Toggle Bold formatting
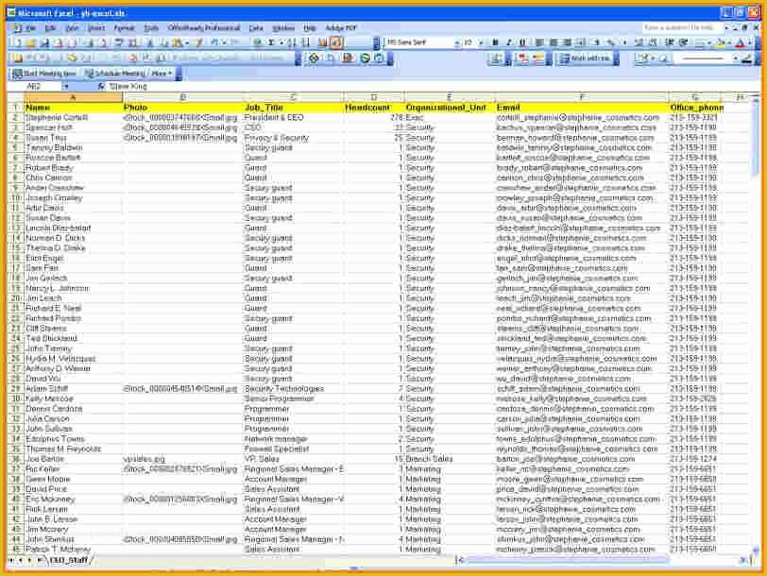This screenshot has height=576, width=767. (495, 43)
